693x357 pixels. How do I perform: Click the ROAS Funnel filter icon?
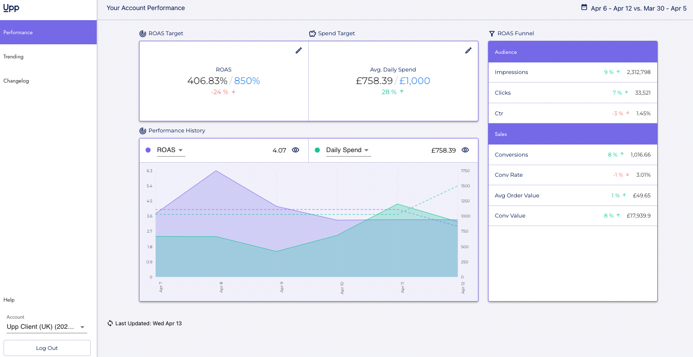[x=492, y=33]
